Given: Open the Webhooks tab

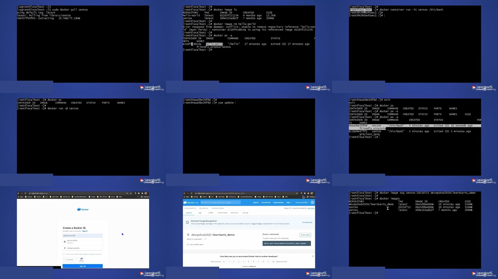Looking at the screenshot, I should [x=234, y=213].
